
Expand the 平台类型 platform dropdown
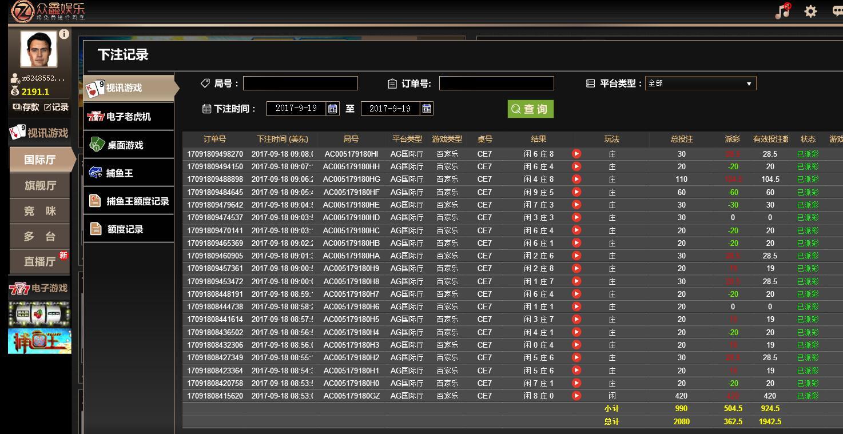pyautogui.click(x=701, y=83)
